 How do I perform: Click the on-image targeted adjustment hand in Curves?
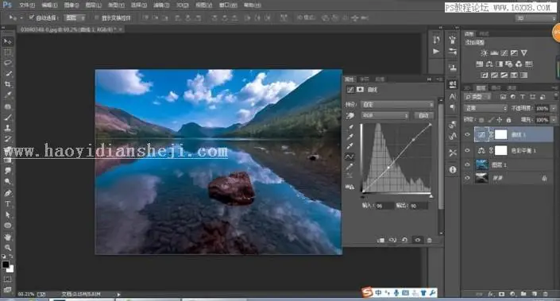pyautogui.click(x=350, y=115)
